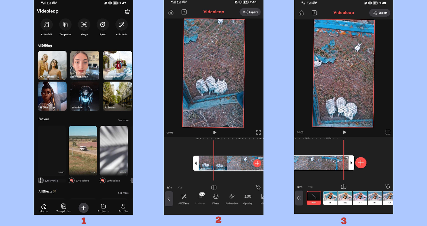Select the VI1 filter preset
This screenshot has height=226, width=427.
click(x=330, y=198)
